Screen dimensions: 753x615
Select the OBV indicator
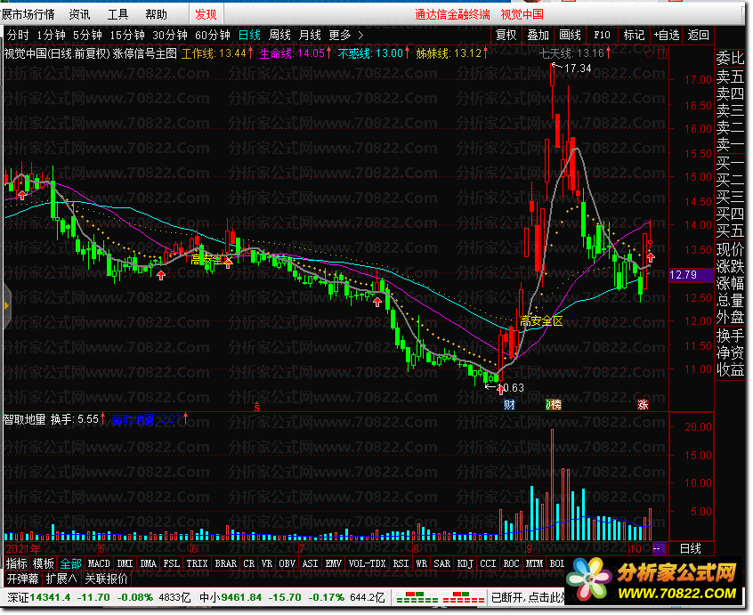287,563
